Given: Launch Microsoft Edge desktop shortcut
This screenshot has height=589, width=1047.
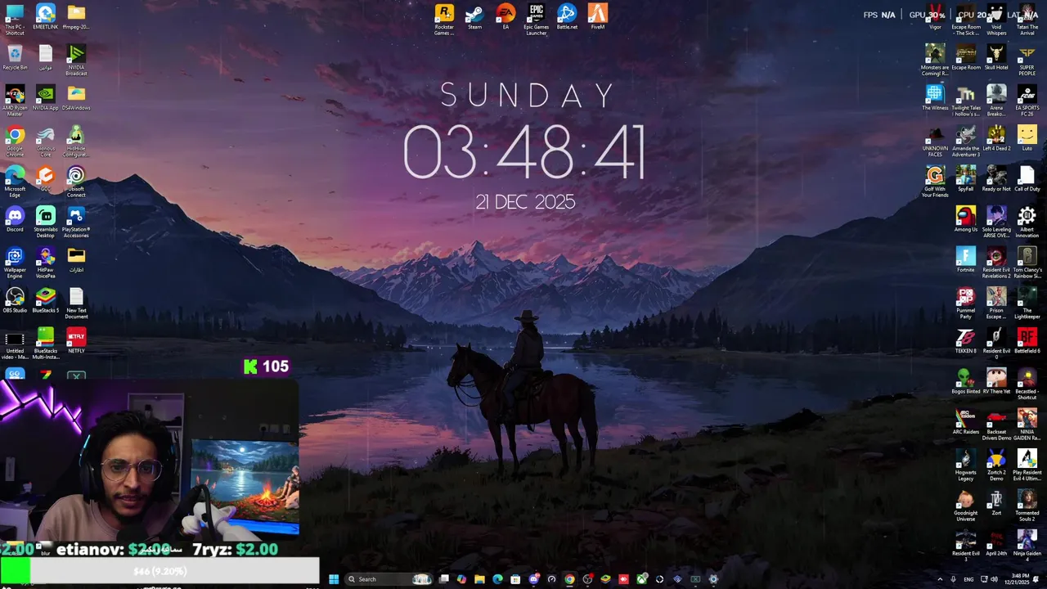Looking at the screenshot, I should (x=15, y=182).
